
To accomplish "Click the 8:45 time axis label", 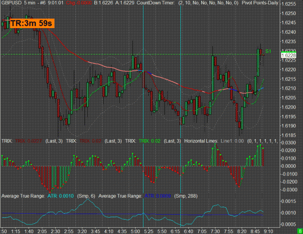I will tap(255, 231).
